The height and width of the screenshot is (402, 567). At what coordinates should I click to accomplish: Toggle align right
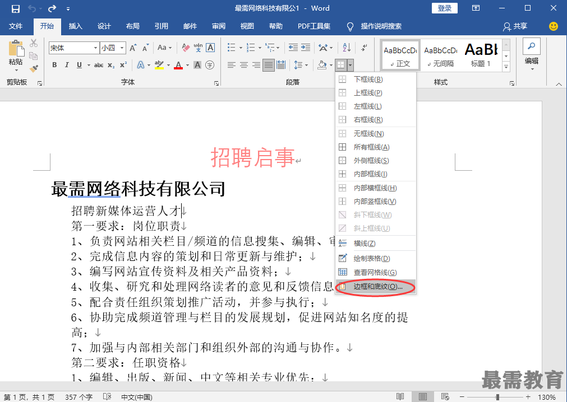(256, 65)
